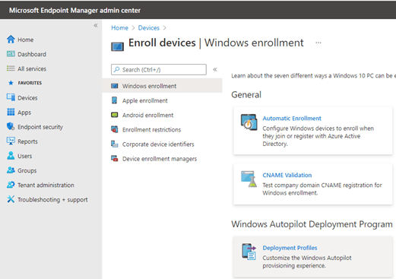Open the Troubleshooting + support wrench icon

click(11, 199)
